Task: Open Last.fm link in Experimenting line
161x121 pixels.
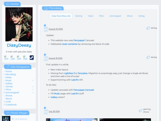Action: pyautogui.click(x=75, y=80)
